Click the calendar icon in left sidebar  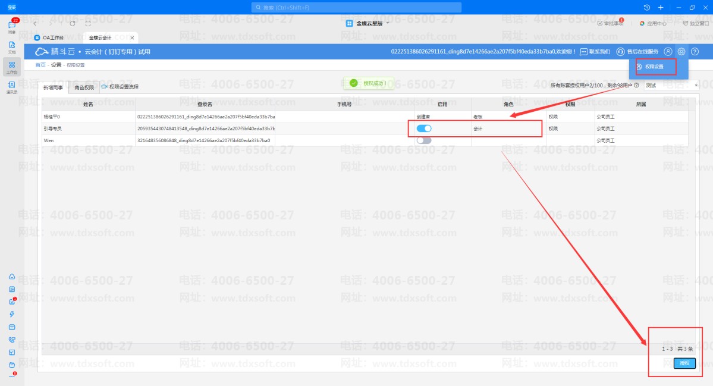[x=12, y=289]
